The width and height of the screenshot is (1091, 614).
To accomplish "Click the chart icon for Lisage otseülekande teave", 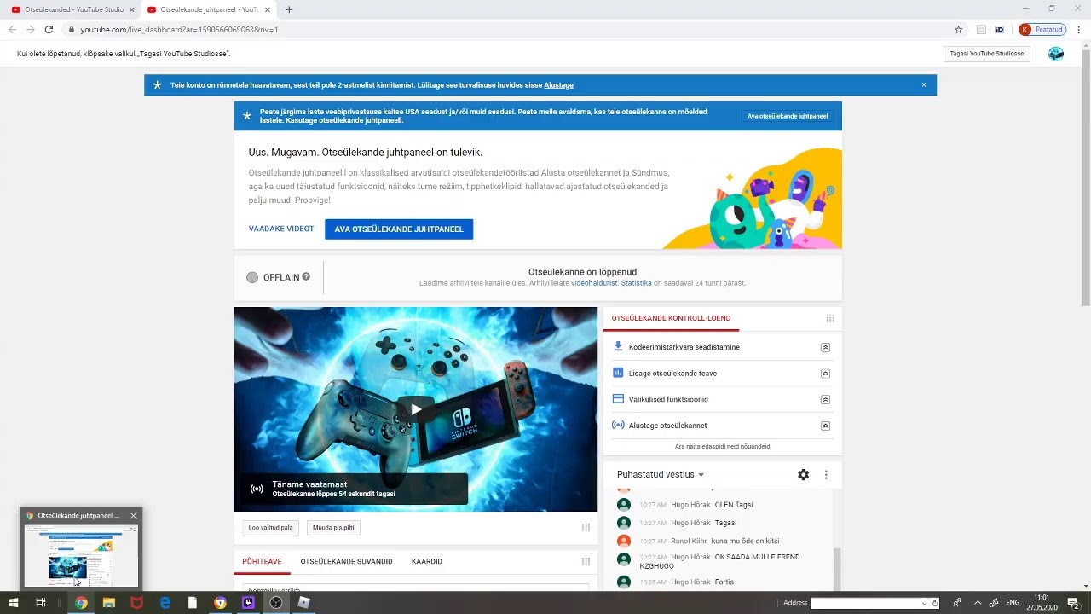I will point(618,373).
